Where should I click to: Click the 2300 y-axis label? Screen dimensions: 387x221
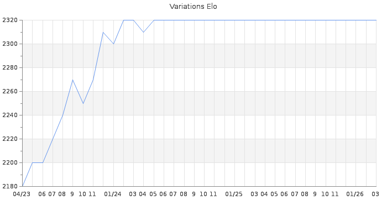[10, 44]
